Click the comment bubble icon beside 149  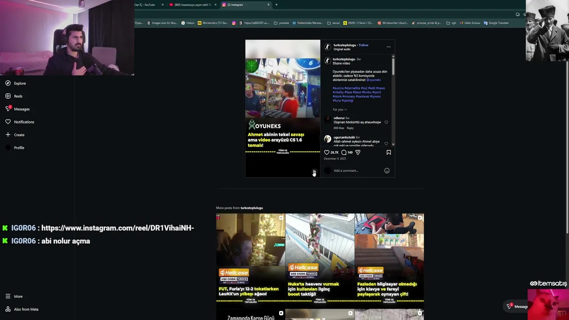pos(344,152)
